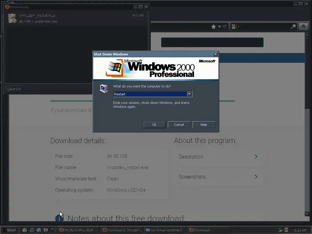Minimize the Firefox browser window
312x234 pixels.
(296, 4)
